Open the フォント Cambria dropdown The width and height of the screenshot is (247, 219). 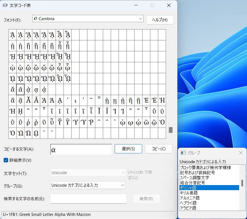[88, 19]
